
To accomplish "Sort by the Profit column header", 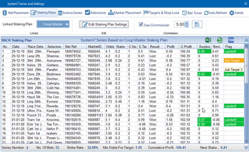I will tap(172, 47).
